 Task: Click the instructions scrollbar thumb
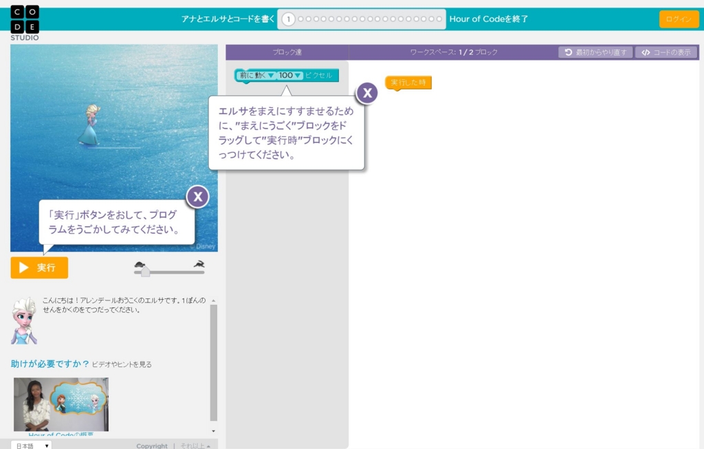[213, 363]
